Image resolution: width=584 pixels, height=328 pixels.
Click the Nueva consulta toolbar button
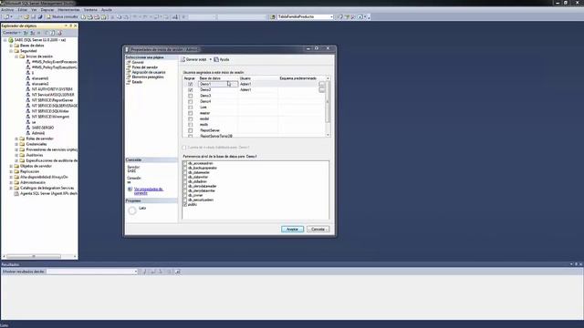(x=62, y=16)
